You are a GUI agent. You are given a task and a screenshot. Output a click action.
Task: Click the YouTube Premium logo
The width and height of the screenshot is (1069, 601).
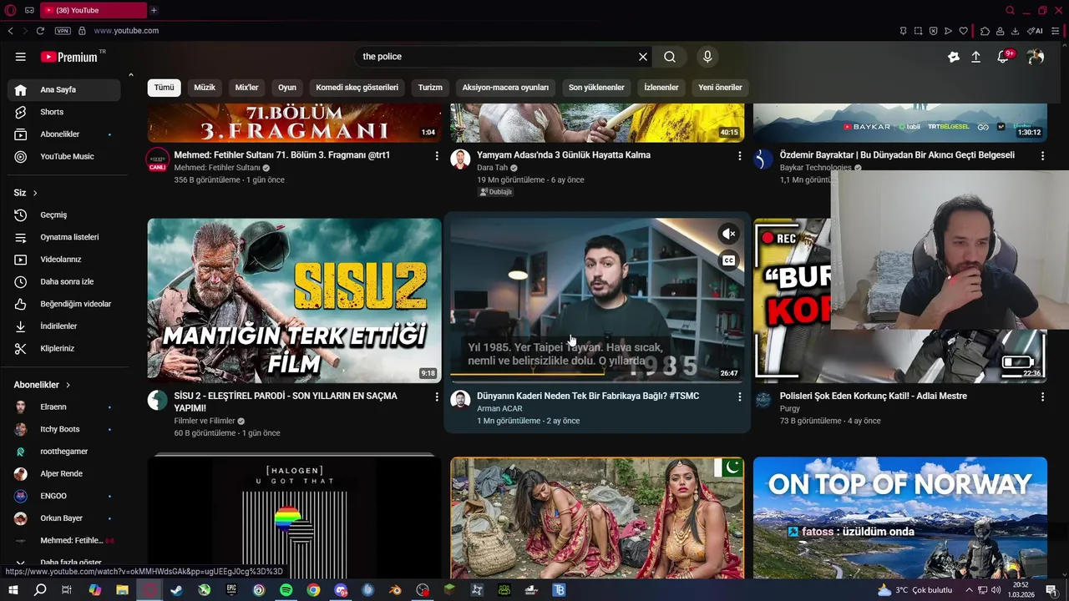(71, 57)
